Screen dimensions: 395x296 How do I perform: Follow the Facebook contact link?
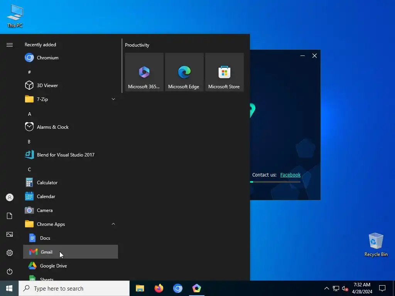click(290, 175)
